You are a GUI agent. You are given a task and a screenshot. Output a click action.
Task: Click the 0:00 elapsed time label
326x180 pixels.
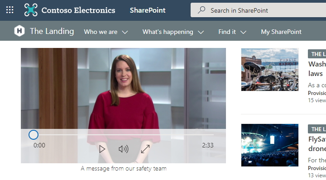click(x=39, y=145)
